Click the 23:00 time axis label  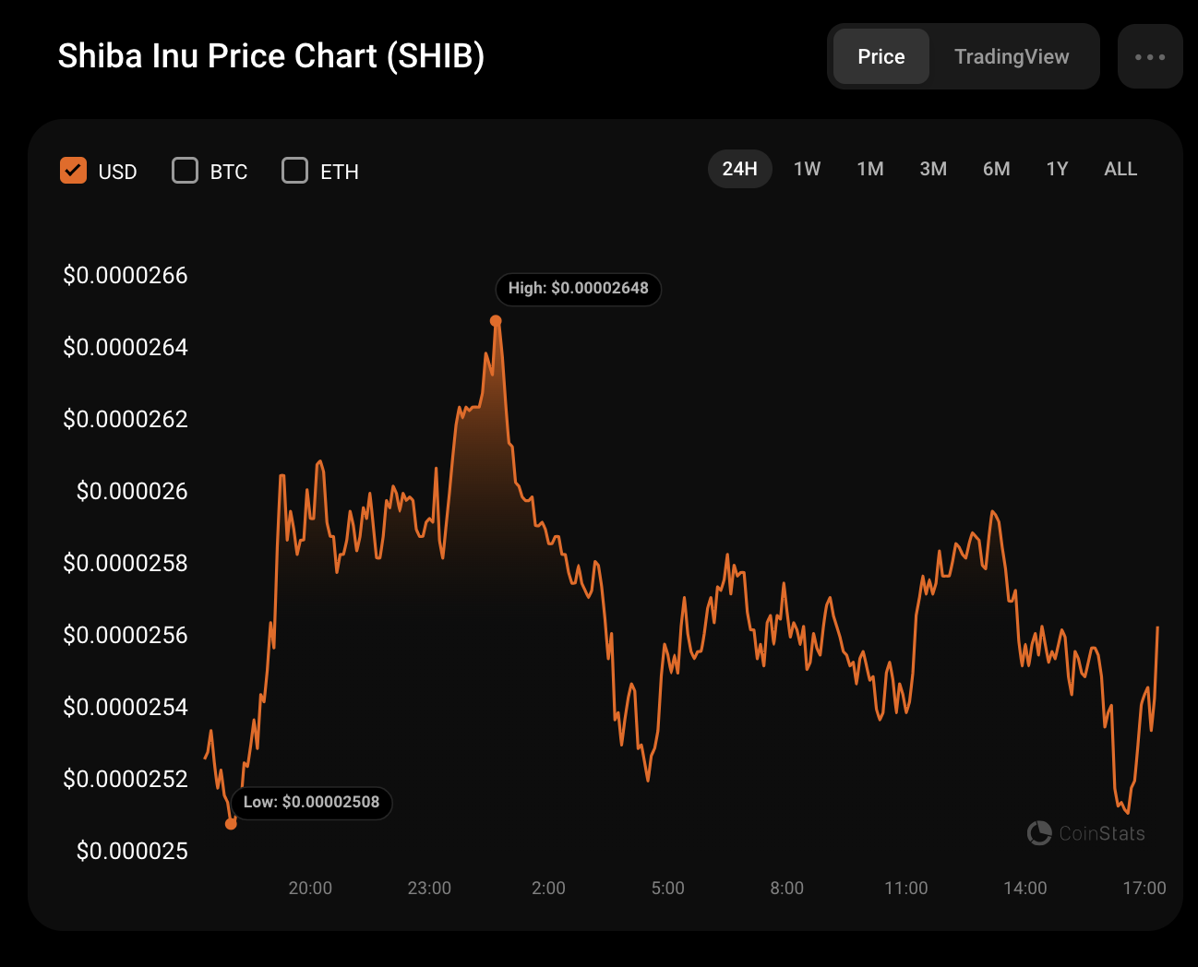pyautogui.click(x=429, y=888)
